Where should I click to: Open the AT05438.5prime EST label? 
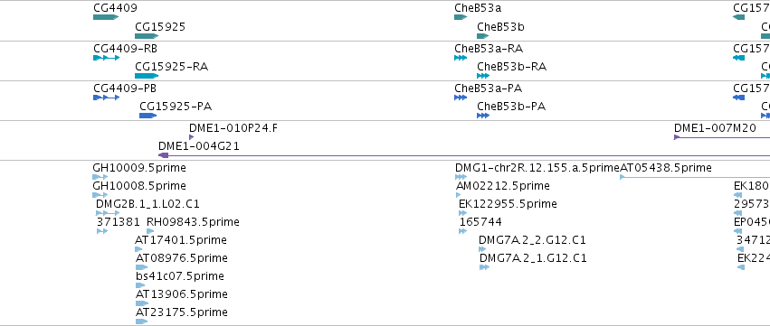665,168
